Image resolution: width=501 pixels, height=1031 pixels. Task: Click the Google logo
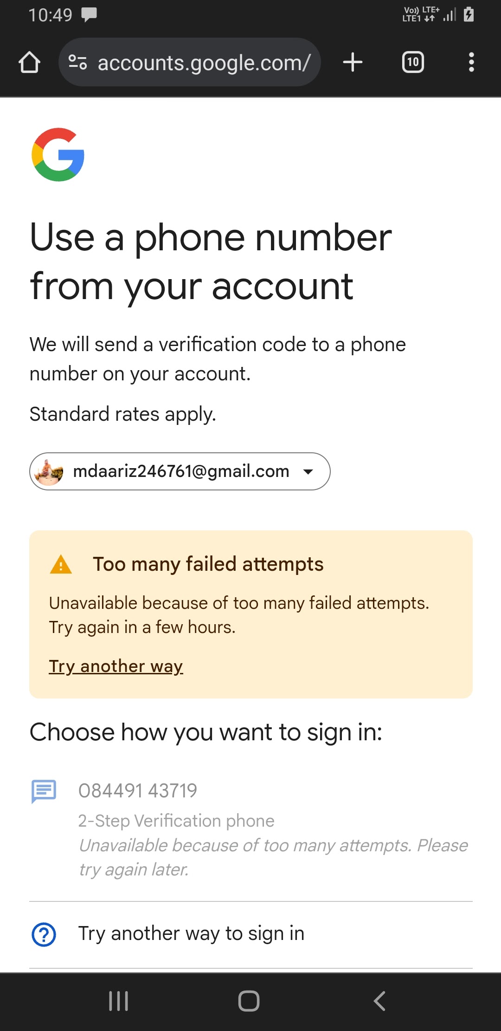point(58,155)
